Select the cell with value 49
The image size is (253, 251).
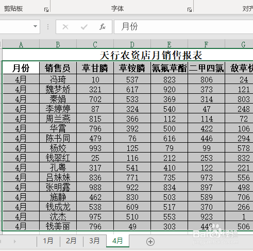[x=132, y=226]
